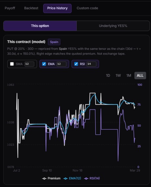Select the This option segment
The width and height of the screenshot is (151, 187).
click(40, 26)
